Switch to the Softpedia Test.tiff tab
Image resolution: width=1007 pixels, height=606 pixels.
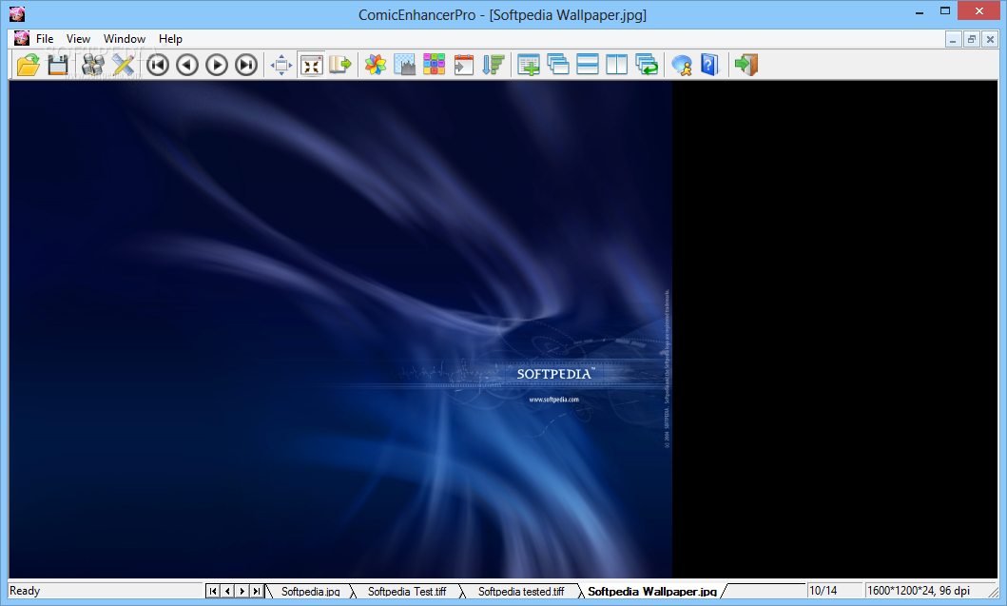[x=407, y=591]
